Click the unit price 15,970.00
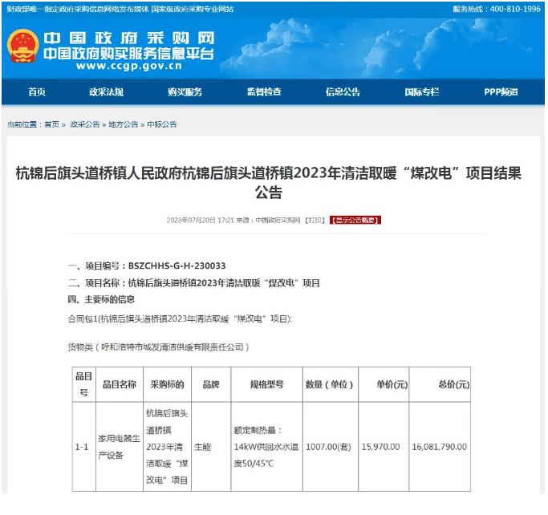Image resolution: width=548 pixels, height=515 pixels. pyautogui.click(x=380, y=447)
